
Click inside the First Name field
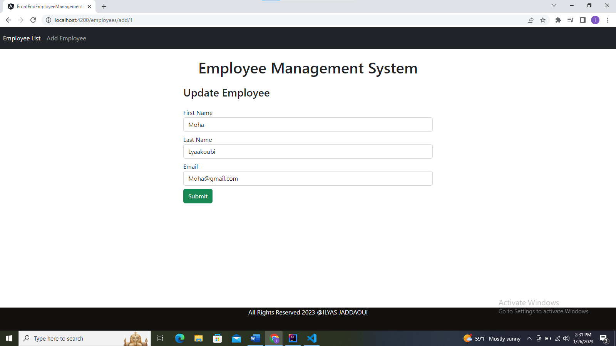(308, 125)
